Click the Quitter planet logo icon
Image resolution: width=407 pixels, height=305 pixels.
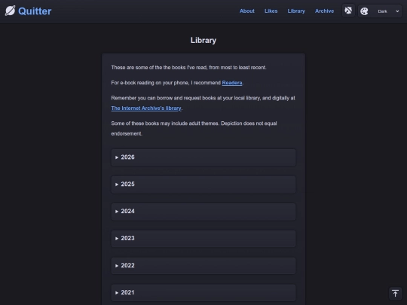point(10,11)
